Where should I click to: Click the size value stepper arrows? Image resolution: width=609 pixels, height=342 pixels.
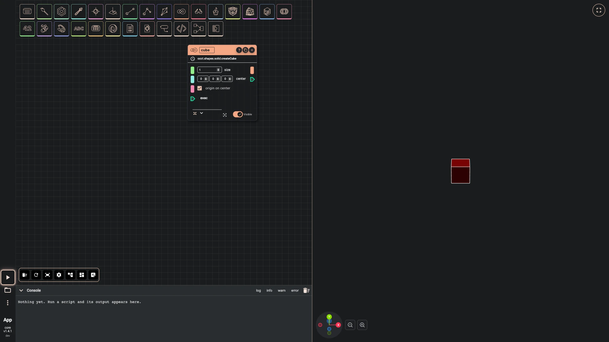click(x=218, y=70)
